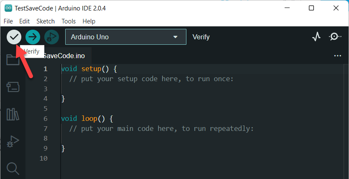Open the Sketchbook folder sidebar panel
This screenshot has width=349, height=179.
click(x=13, y=59)
